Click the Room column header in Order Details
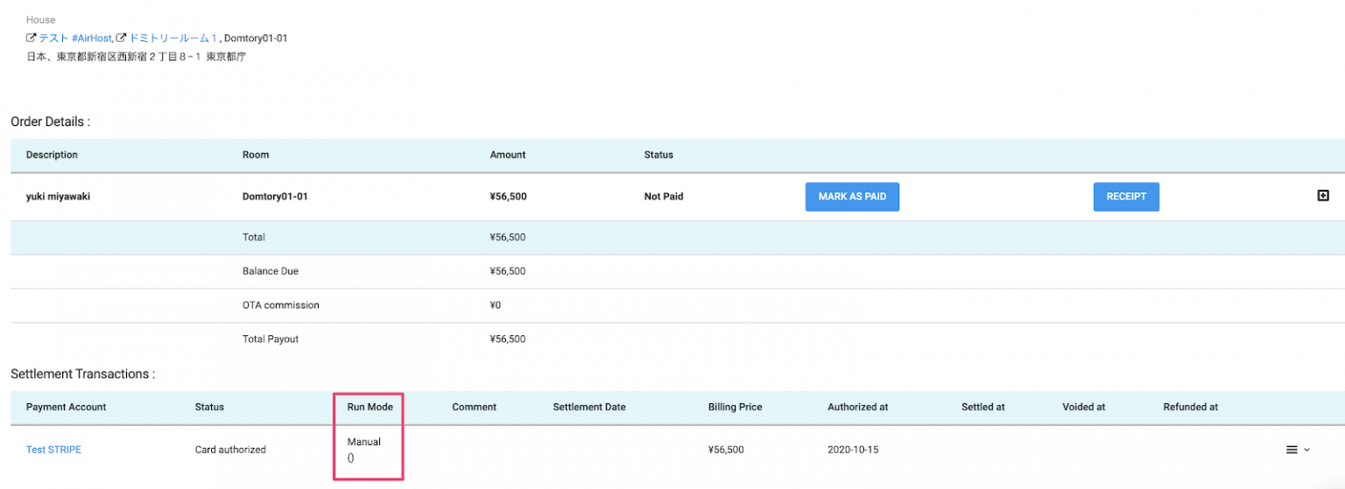 (x=256, y=155)
